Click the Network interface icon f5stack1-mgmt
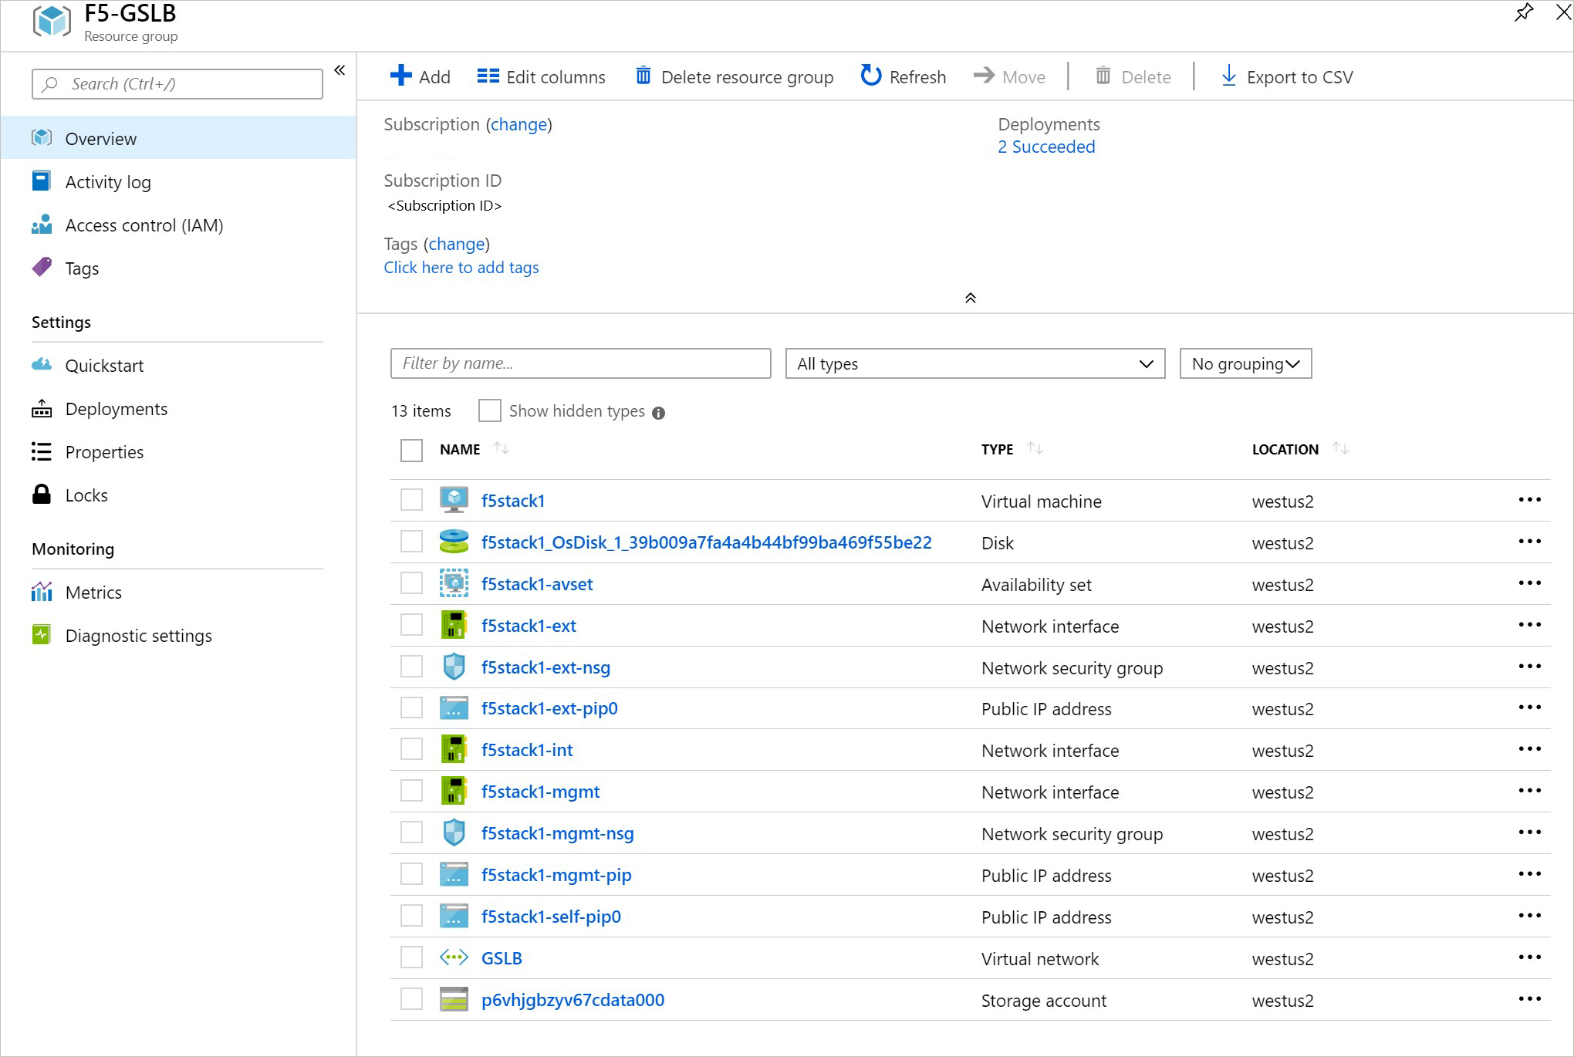This screenshot has height=1057, width=1574. tap(454, 790)
